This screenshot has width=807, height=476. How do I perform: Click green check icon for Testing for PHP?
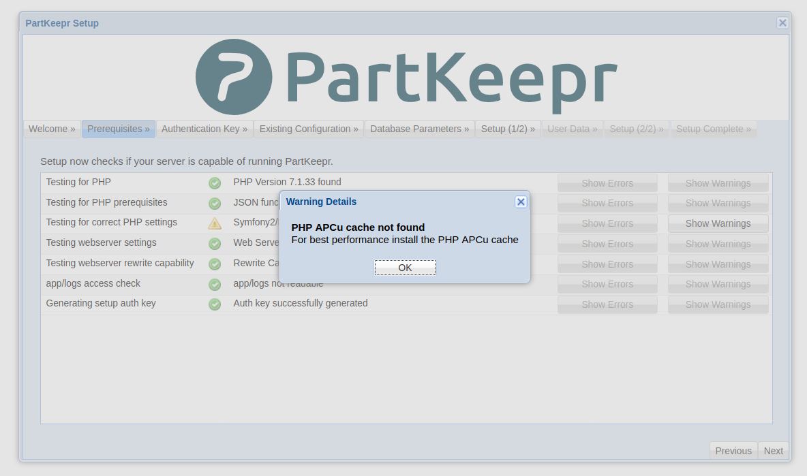pos(215,183)
